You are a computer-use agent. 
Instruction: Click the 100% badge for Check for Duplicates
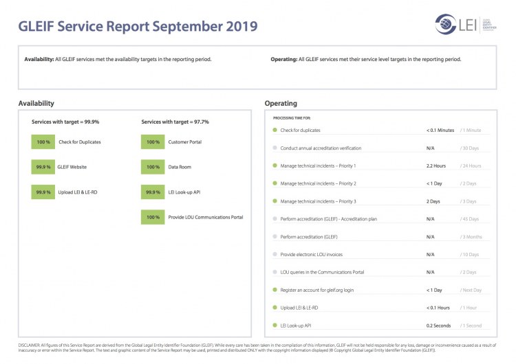[44, 141]
